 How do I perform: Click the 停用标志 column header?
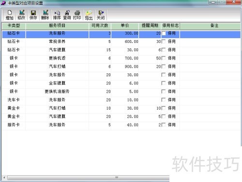170,26
